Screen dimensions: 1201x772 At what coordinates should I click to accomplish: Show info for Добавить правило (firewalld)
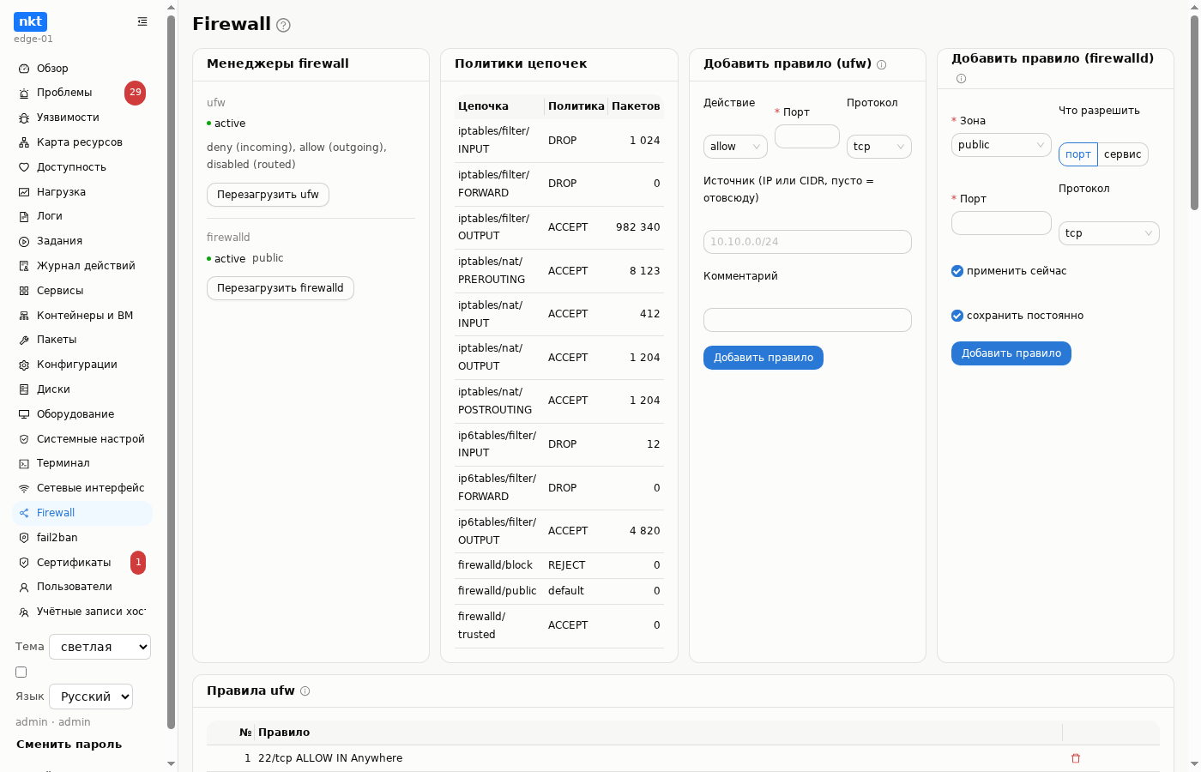point(962,79)
